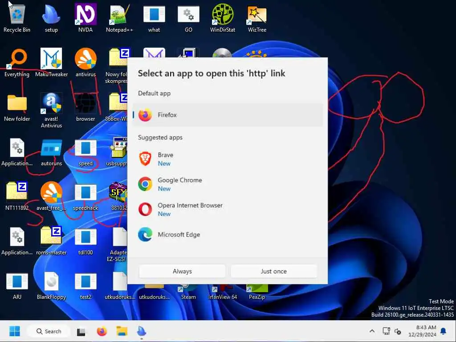
Task: Select the 'what' desktop file
Action: click(x=154, y=18)
